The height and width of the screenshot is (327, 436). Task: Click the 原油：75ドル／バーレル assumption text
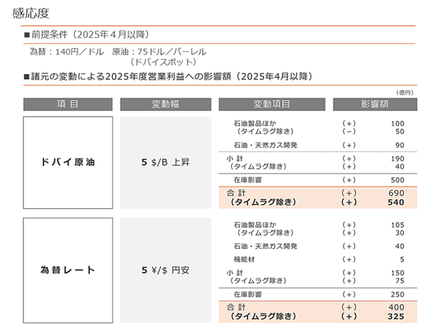tap(159, 52)
